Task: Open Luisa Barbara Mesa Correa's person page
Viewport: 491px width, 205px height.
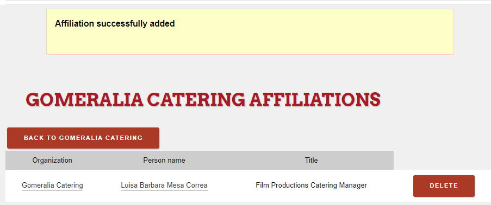Action: click(x=164, y=185)
